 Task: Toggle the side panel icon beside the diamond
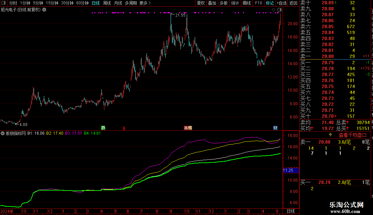[280, 10]
